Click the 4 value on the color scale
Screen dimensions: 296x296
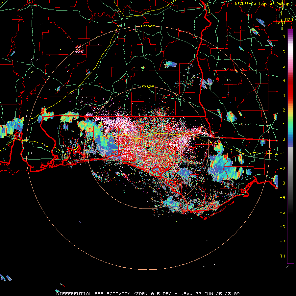[x=284, y=81]
